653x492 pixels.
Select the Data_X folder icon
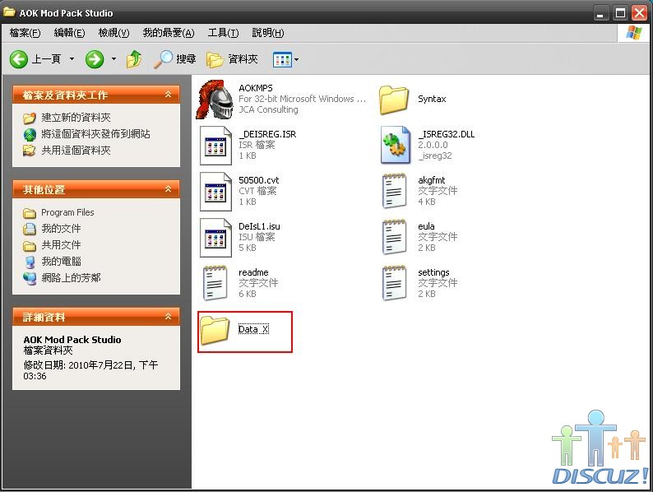pyautogui.click(x=215, y=330)
